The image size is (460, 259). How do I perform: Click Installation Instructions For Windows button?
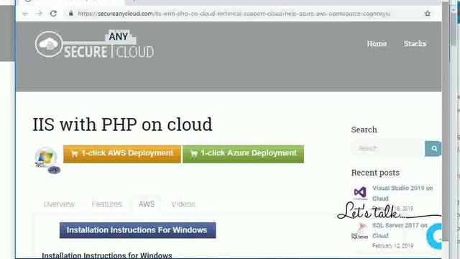pos(137,230)
